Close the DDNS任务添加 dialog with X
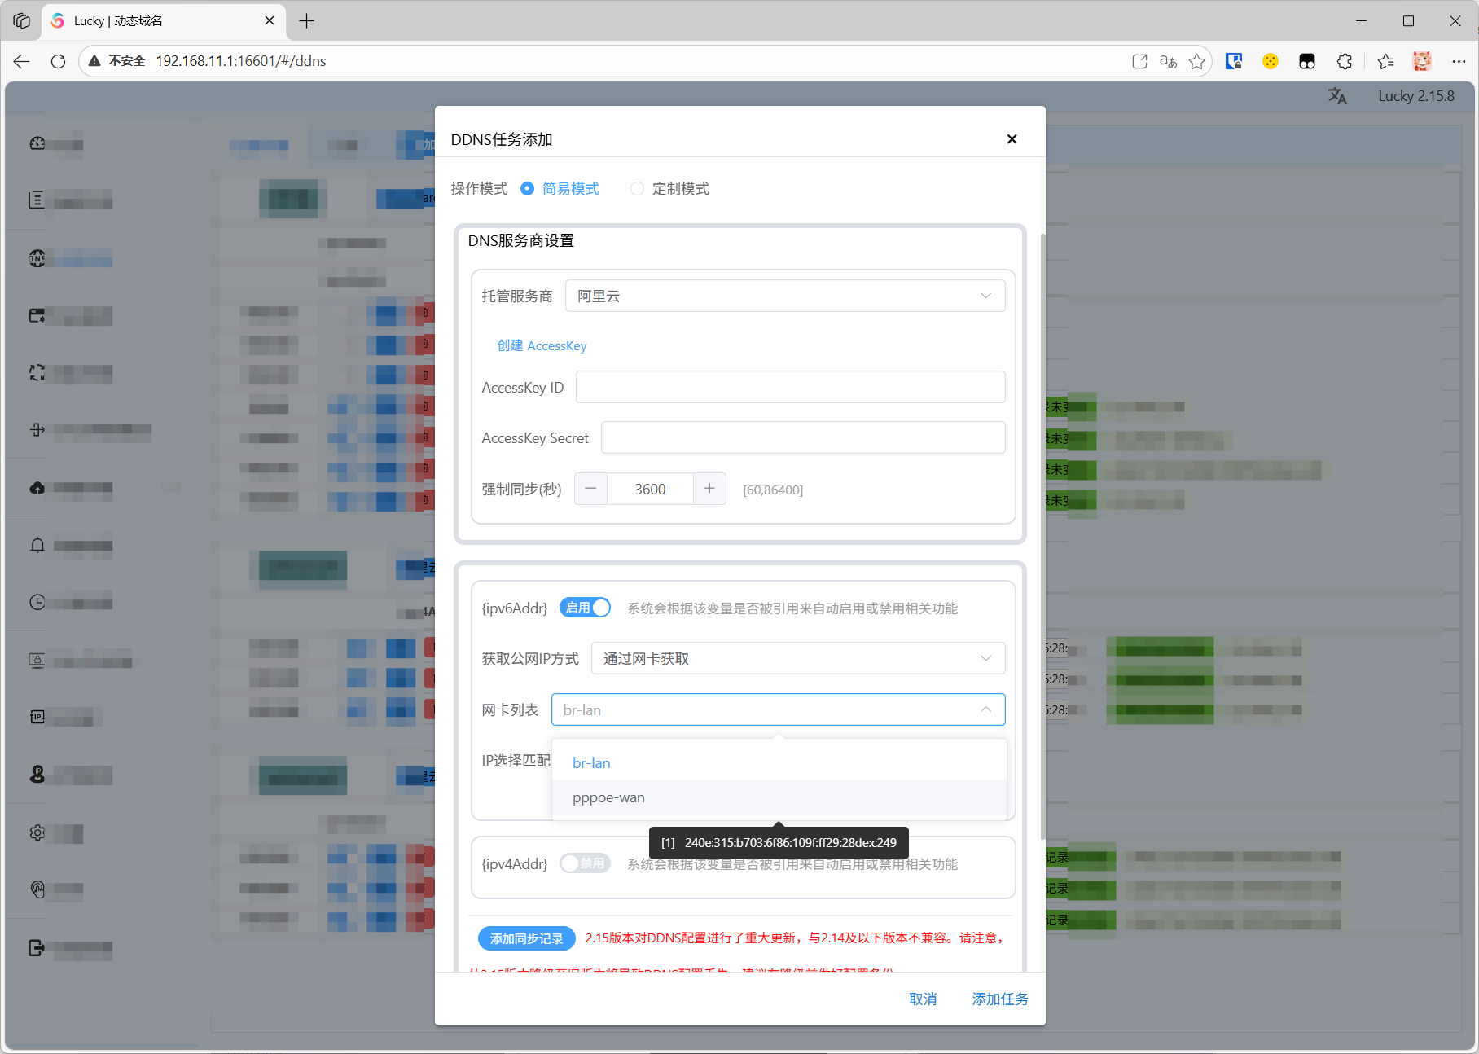 pyautogui.click(x=1012, y=139)
